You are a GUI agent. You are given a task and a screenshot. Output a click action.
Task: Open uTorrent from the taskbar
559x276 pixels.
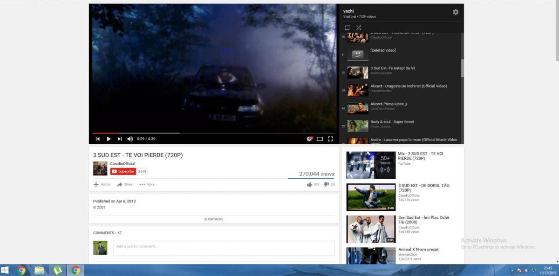coord(58,270)
